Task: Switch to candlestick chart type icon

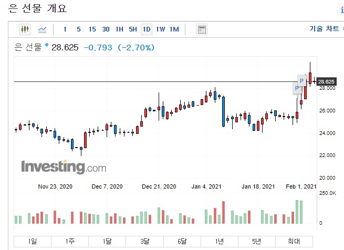Action: pyautogui.click(x=25, y=29)
